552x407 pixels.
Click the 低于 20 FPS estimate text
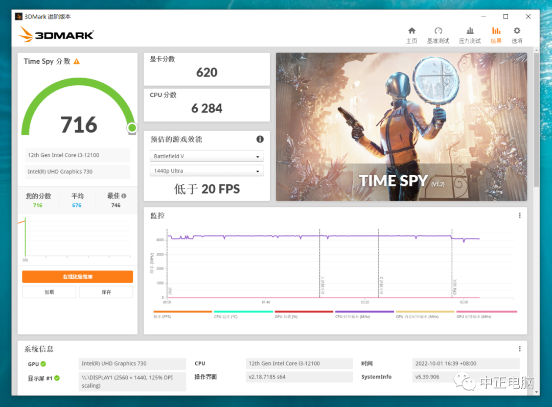[206, 189]
